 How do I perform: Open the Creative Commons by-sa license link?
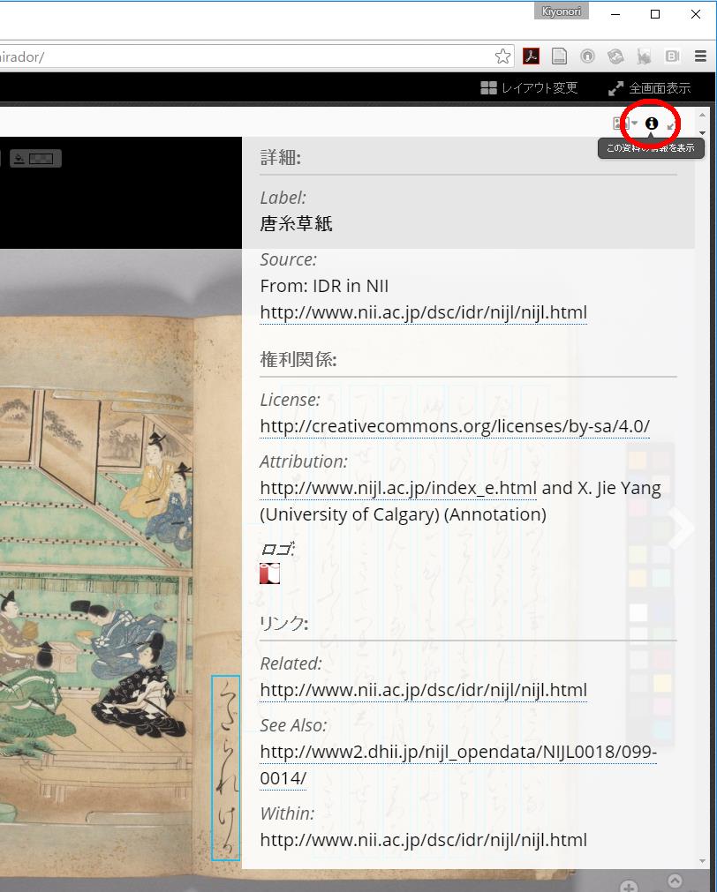point(455,426)
